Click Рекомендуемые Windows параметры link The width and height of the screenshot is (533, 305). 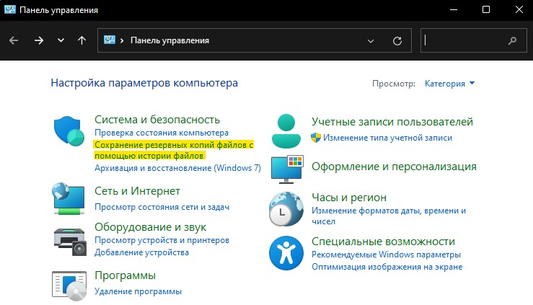tap(386, 255)
